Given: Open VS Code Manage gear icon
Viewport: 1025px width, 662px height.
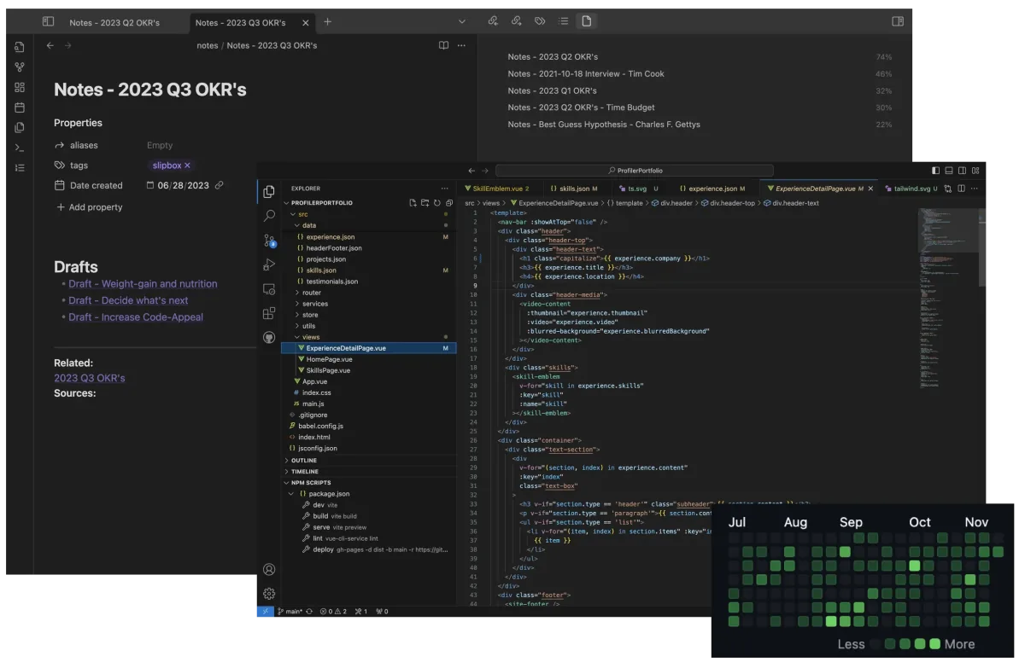Looking at the screenshot, I should coord(269,593).
